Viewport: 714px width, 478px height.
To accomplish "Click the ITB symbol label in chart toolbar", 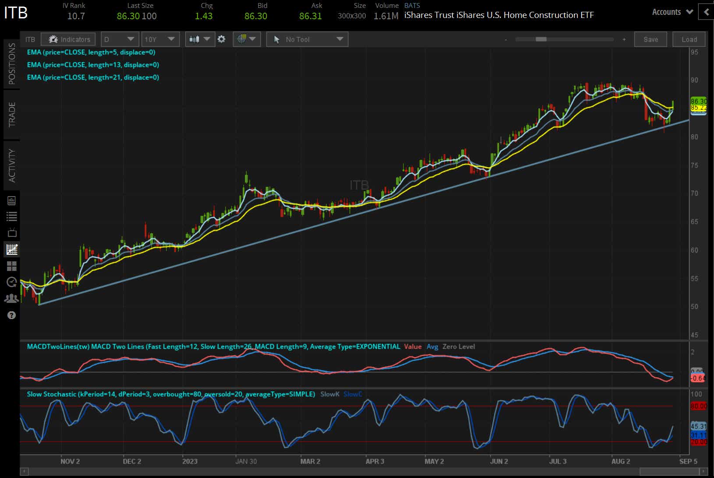I will click(30, 39).
